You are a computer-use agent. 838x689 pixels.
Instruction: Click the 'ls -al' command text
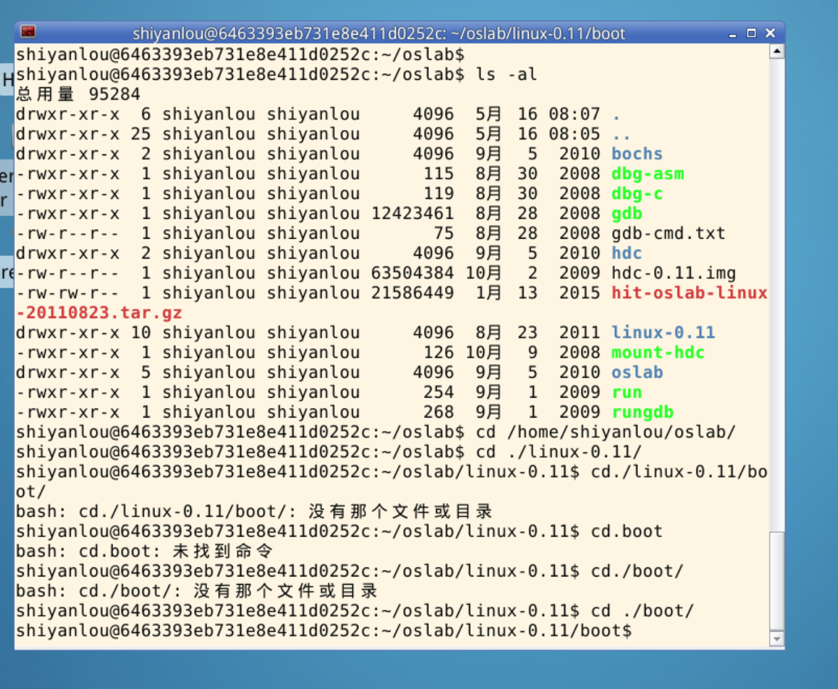click(x=506, y=75)
